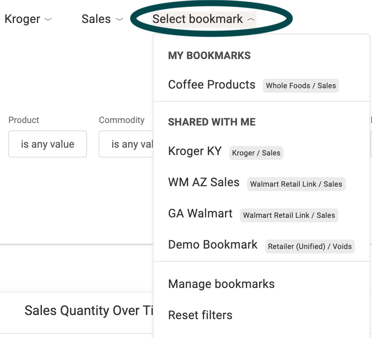The image size is (372, 338).
Task: Open the Kroger retailer dropdown
Action: (28, 19)
